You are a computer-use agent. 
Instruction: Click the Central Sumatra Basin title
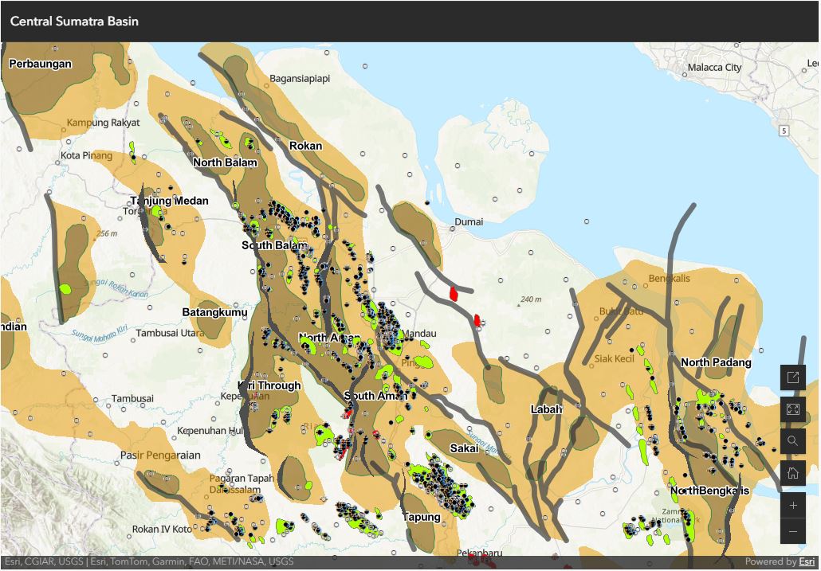pos(74,22)
